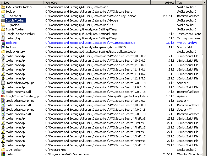Sort by the Ve složce column header

(x=97, y=2)
